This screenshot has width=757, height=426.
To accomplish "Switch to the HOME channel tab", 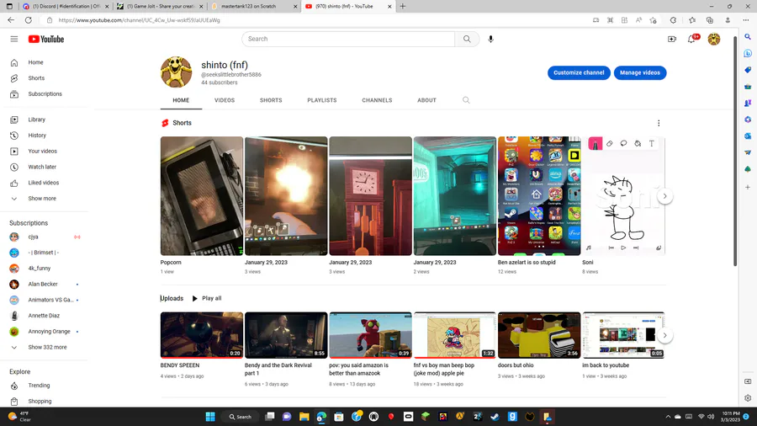I will pos(181,100).
